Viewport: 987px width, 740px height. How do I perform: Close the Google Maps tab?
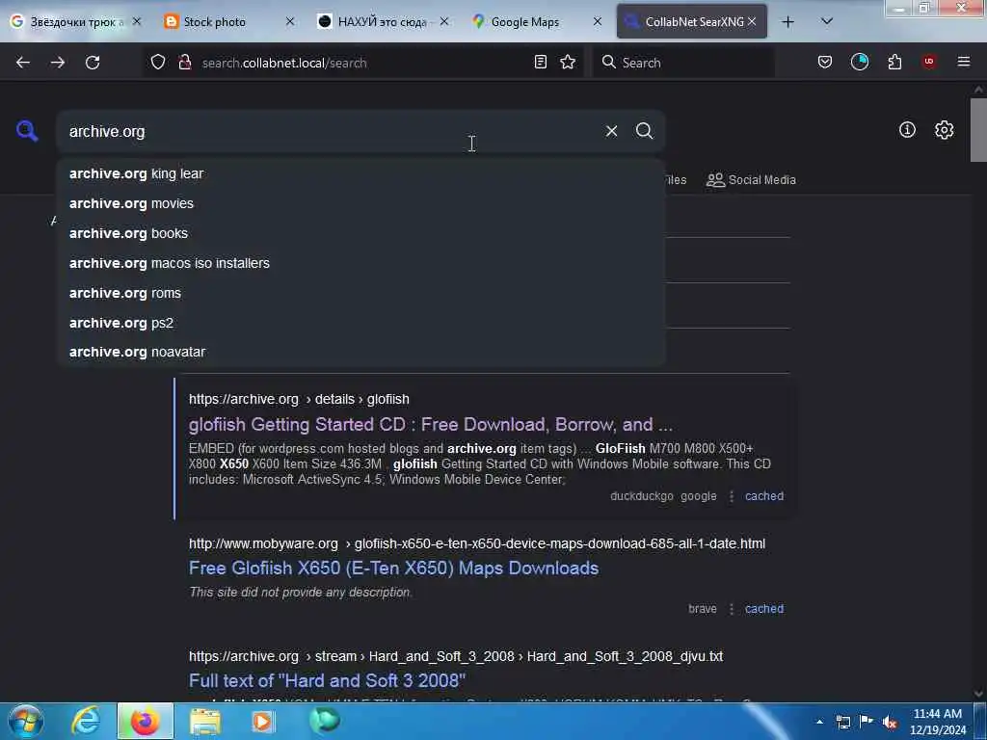[x=598, y=21]
